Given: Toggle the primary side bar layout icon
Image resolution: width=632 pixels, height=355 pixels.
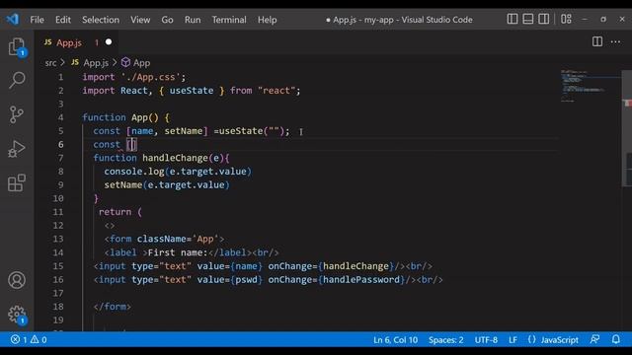Looking at the screenshot, I should [513, 19].
